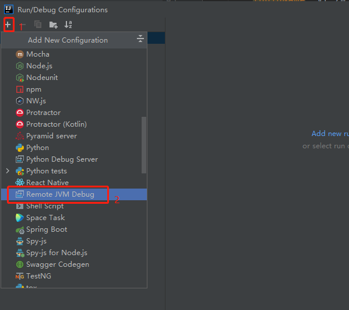
Task: Select Swagger Codegen entry
Action: pyautogui.click(x=74, y=264)
